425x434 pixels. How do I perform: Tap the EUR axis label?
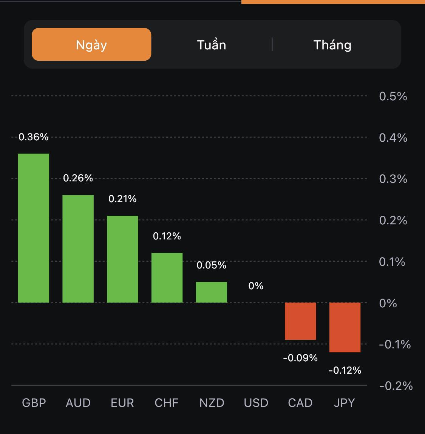coord(122,403)
